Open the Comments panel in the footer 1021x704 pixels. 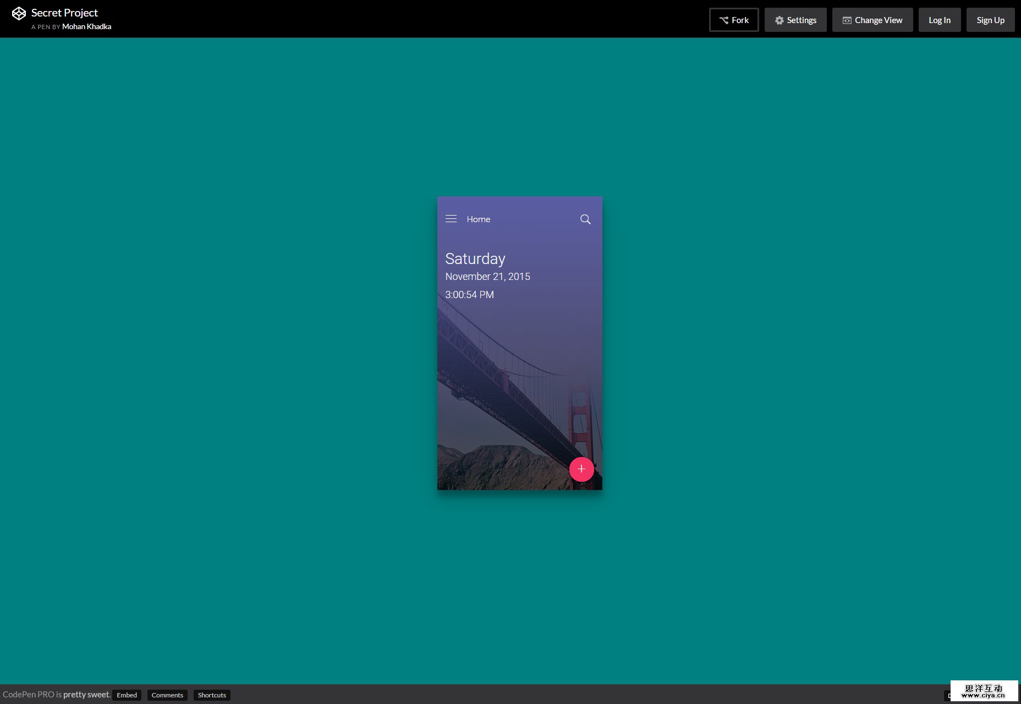click(167, 695)
